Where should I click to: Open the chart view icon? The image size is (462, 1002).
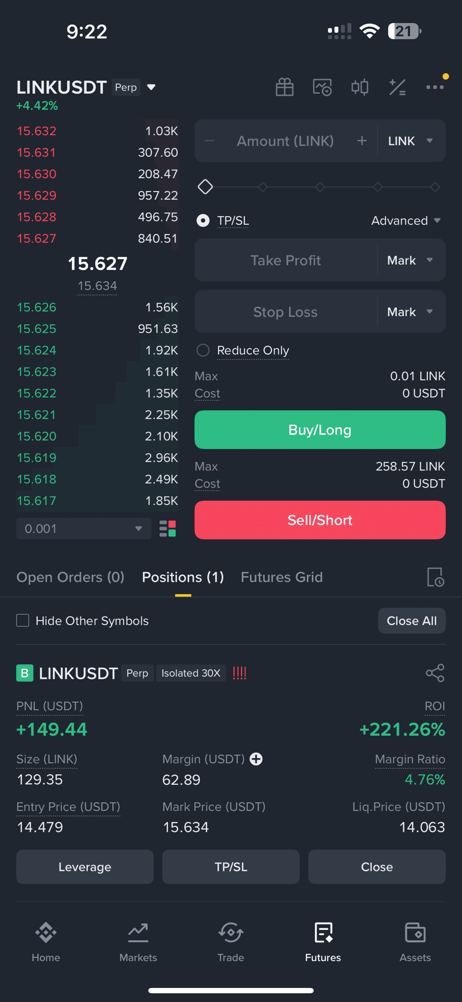click(323, 87)
